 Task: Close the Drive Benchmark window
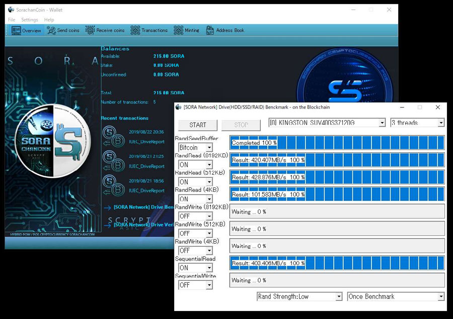click(438, 108)
